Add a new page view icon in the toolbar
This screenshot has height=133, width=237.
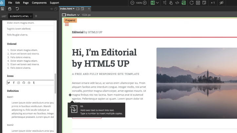coord(204,3)
